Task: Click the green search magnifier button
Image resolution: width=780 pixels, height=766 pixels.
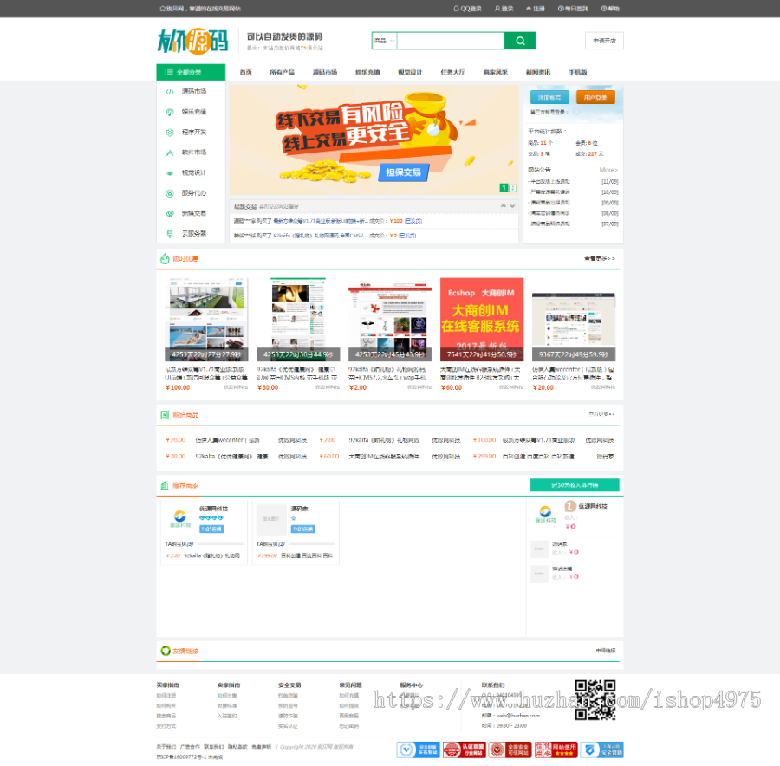Action: pos(520,41)
